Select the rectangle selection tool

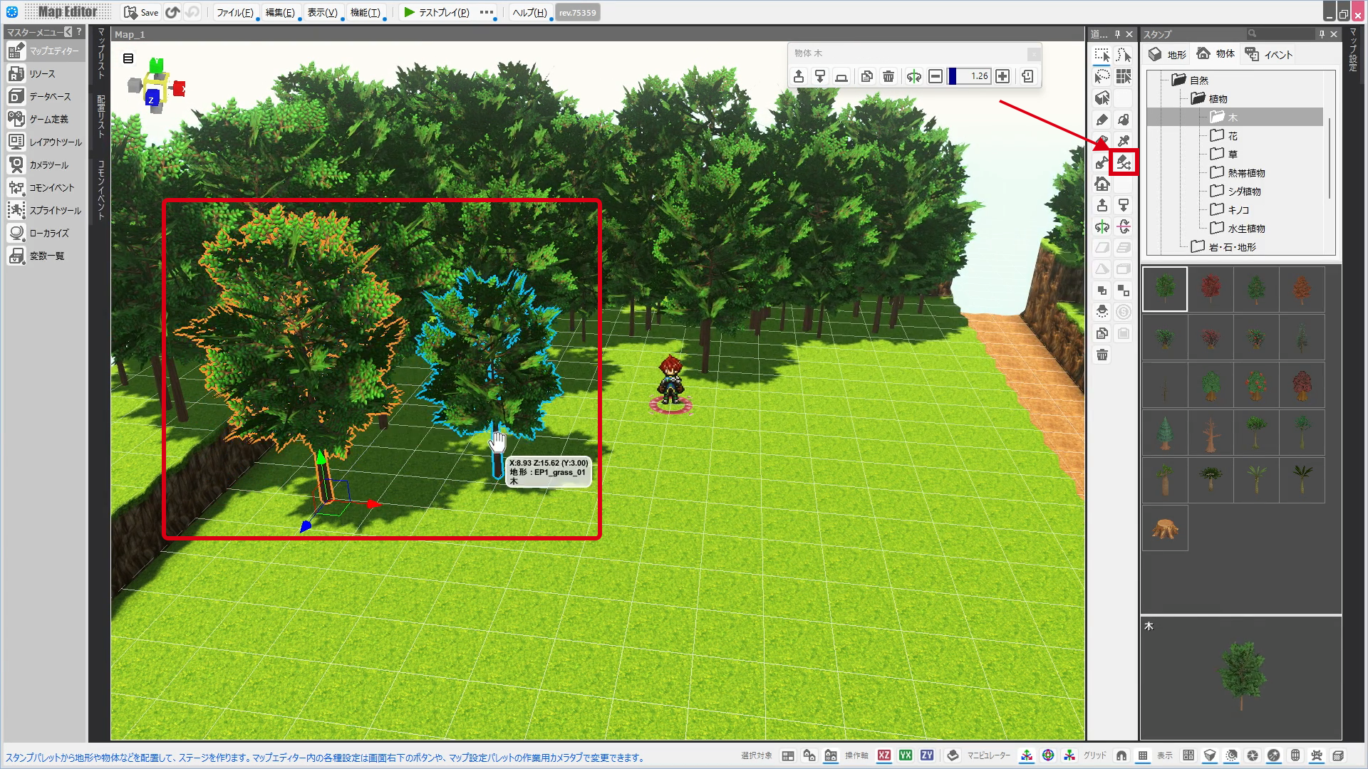1102,55
